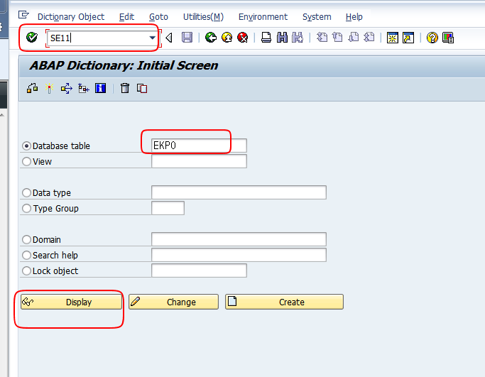Open the Utilities(M) menu

click(203, 17)
